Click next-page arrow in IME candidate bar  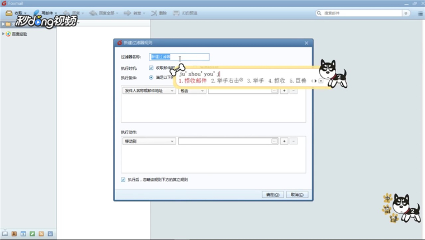pyautogui.click(x=315, y=81)
